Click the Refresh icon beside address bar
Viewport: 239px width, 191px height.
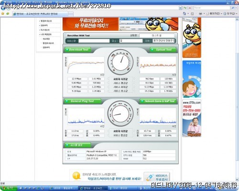[185, 8]
